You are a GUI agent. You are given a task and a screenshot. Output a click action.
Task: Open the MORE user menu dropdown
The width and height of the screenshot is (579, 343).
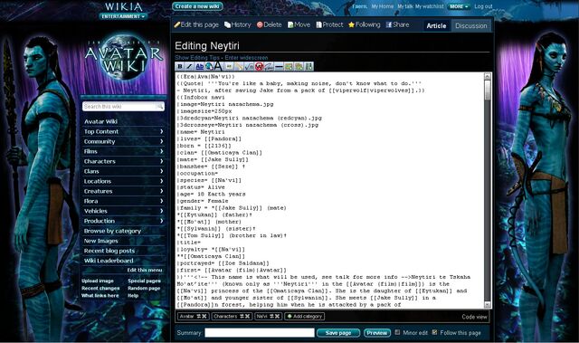(459, 6)
